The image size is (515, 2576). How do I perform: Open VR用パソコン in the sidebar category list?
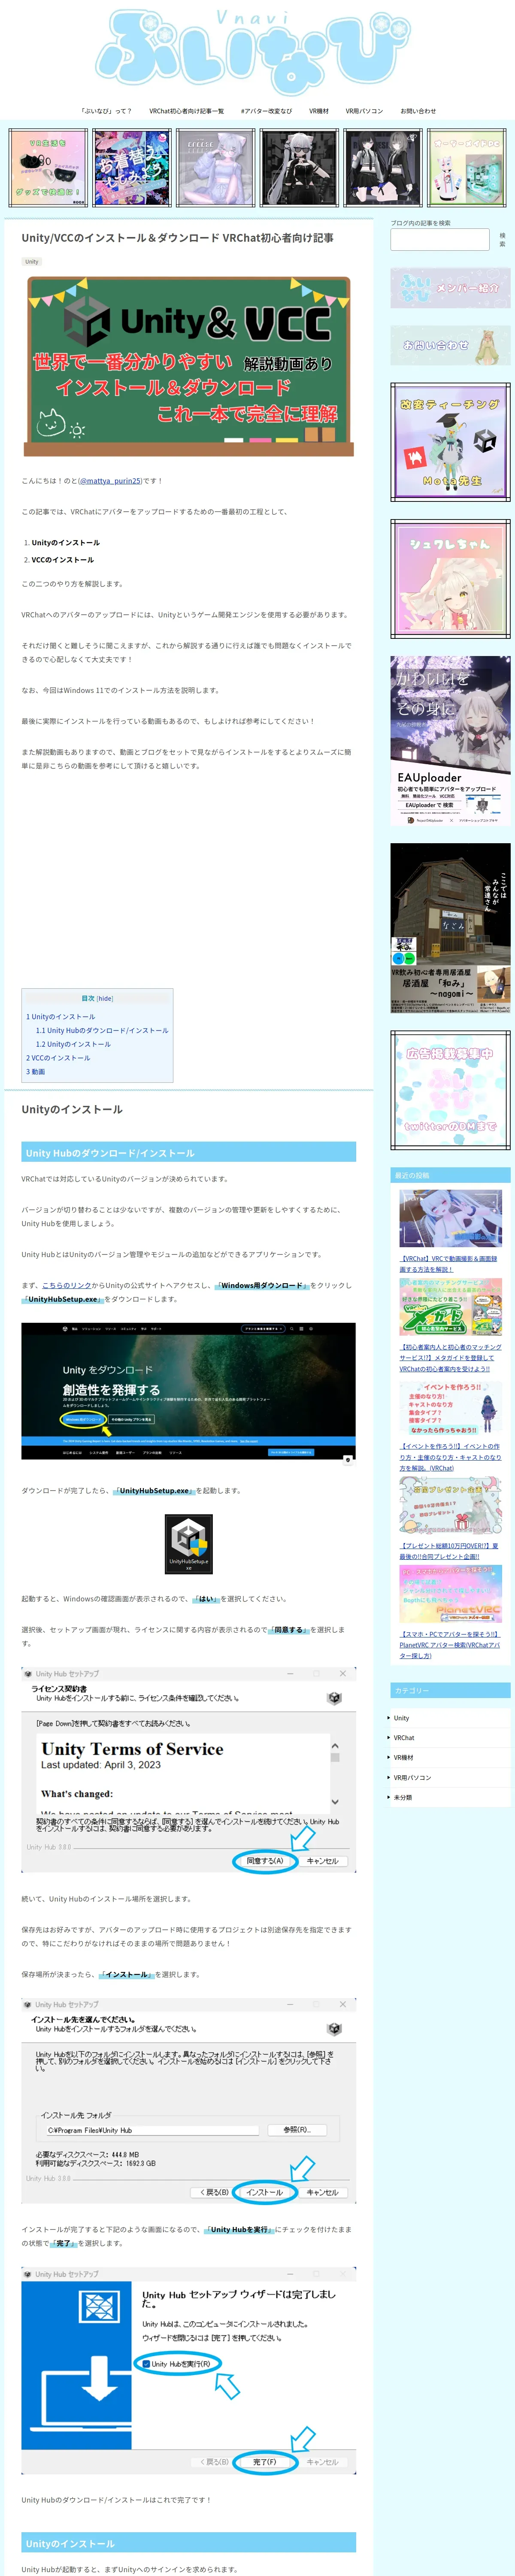coord(412,1778)
